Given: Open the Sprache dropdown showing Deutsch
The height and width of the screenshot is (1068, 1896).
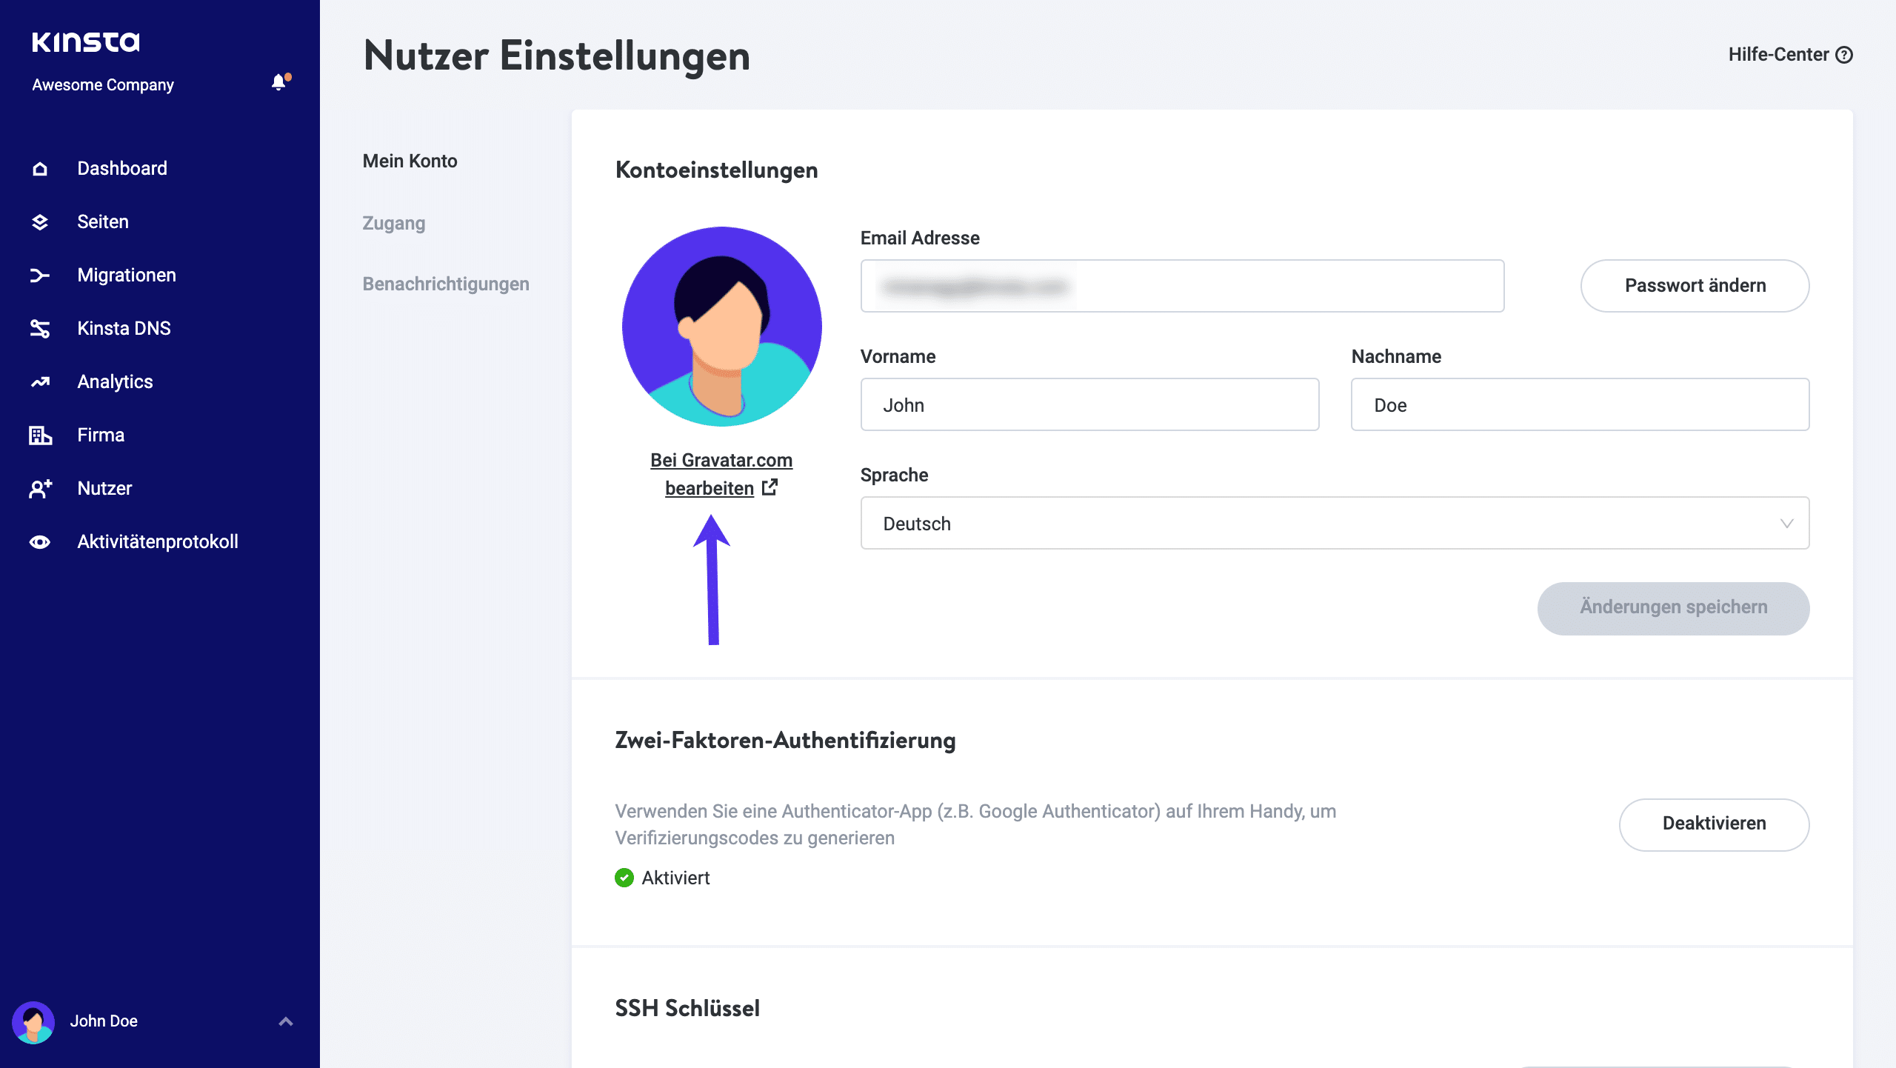Looking at the screenshot, I should click(1333, 523).
